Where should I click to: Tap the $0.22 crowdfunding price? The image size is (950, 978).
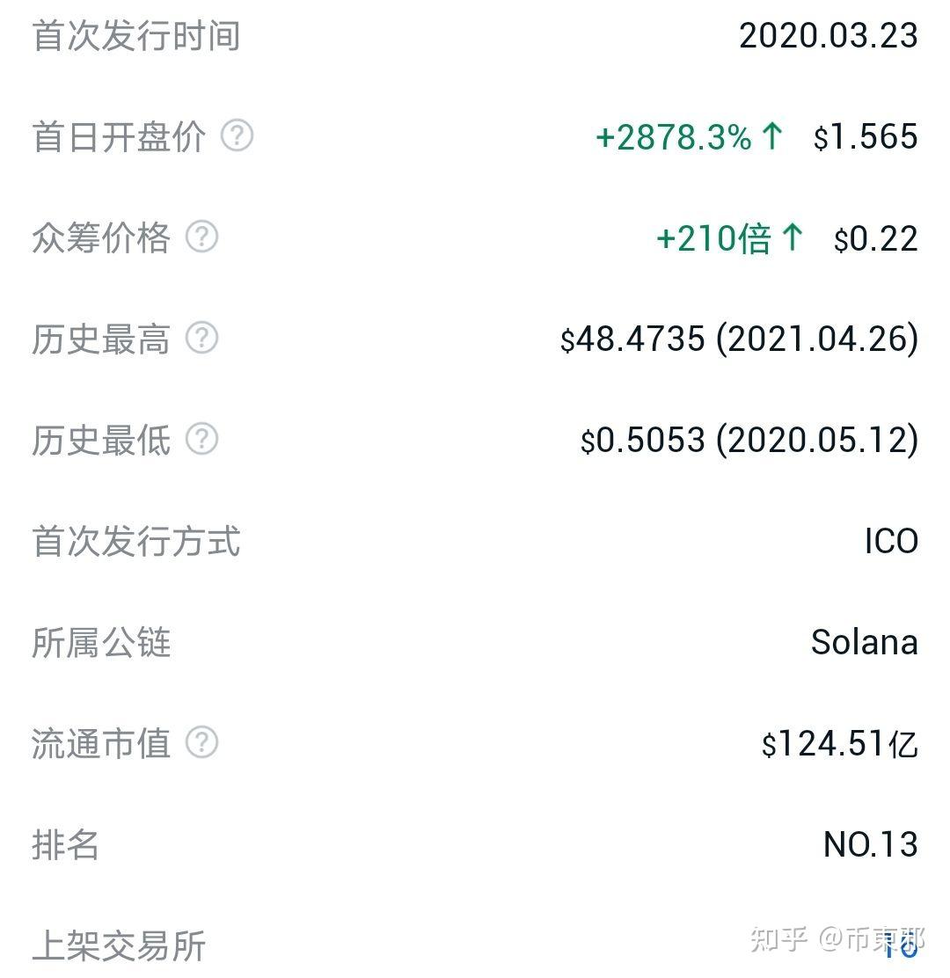click(875, 238)
